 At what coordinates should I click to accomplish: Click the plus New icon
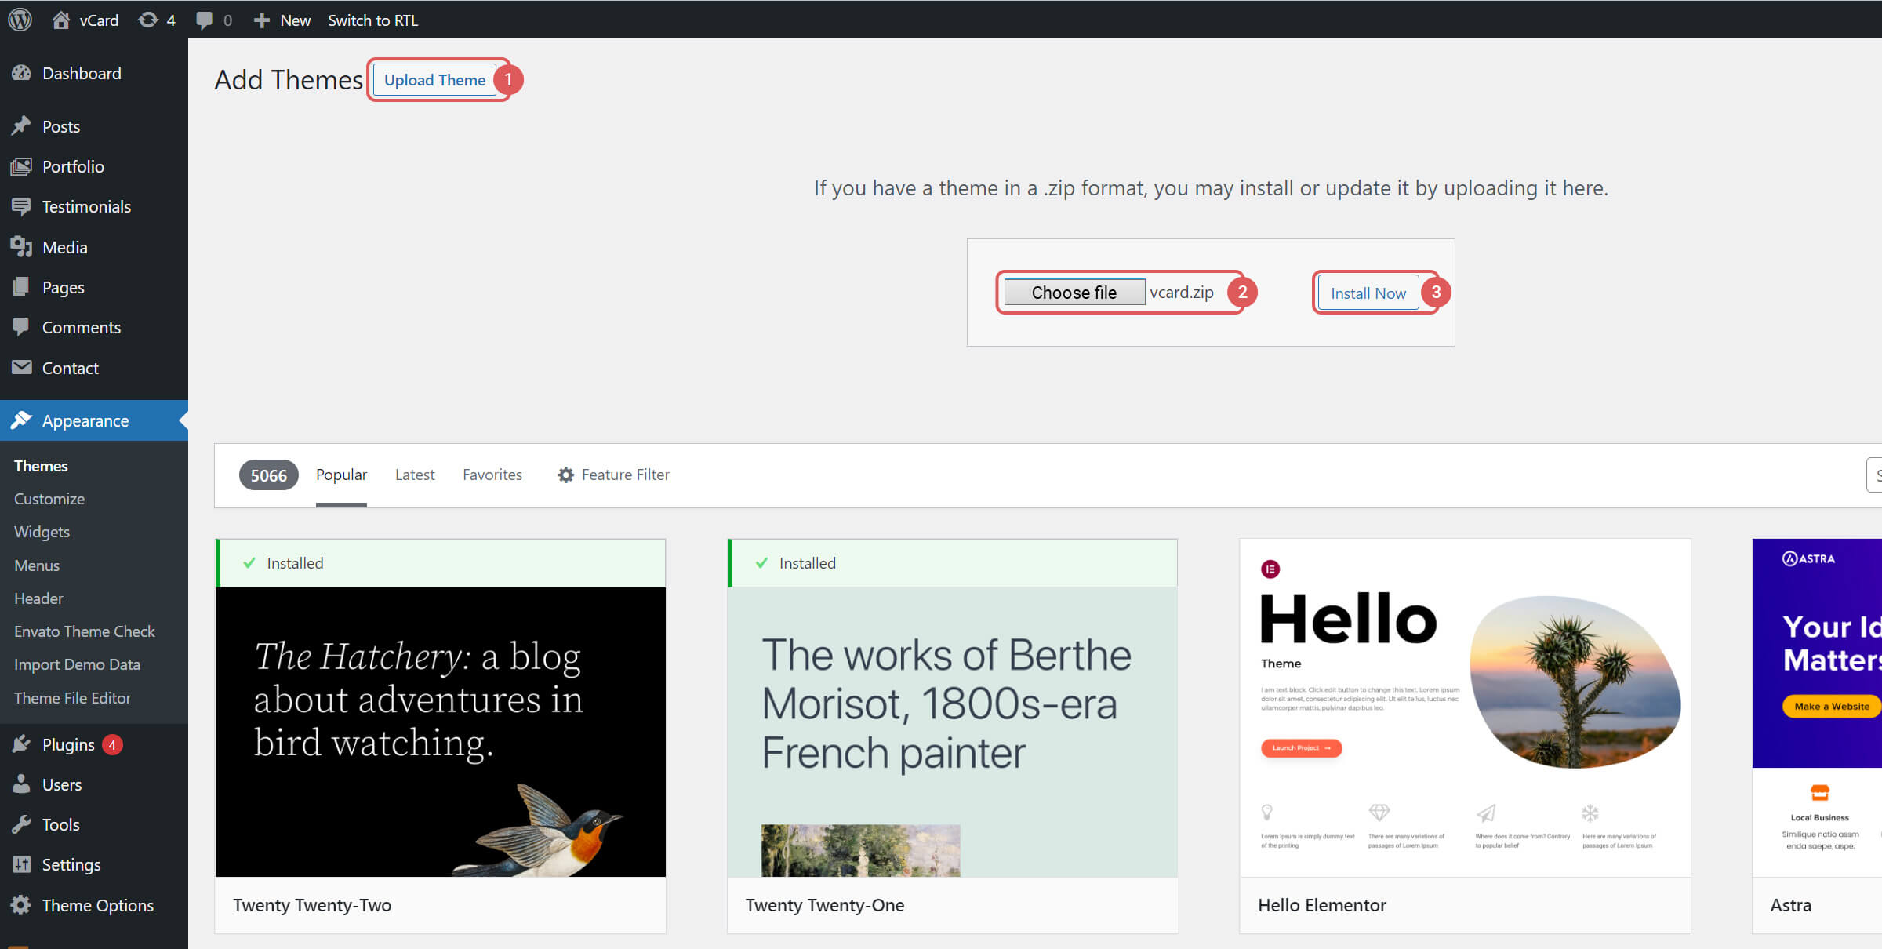tap(262, 20)
